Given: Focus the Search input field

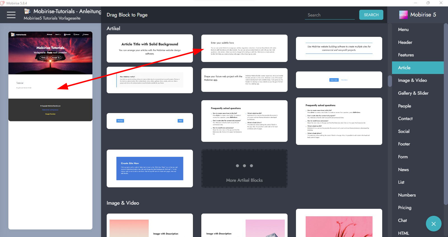Looking at the screenshot, I should tap(330, 15).
